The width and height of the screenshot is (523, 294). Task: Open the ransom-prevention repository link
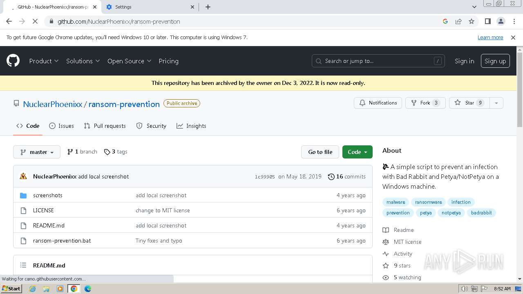(x=124, y=104)
